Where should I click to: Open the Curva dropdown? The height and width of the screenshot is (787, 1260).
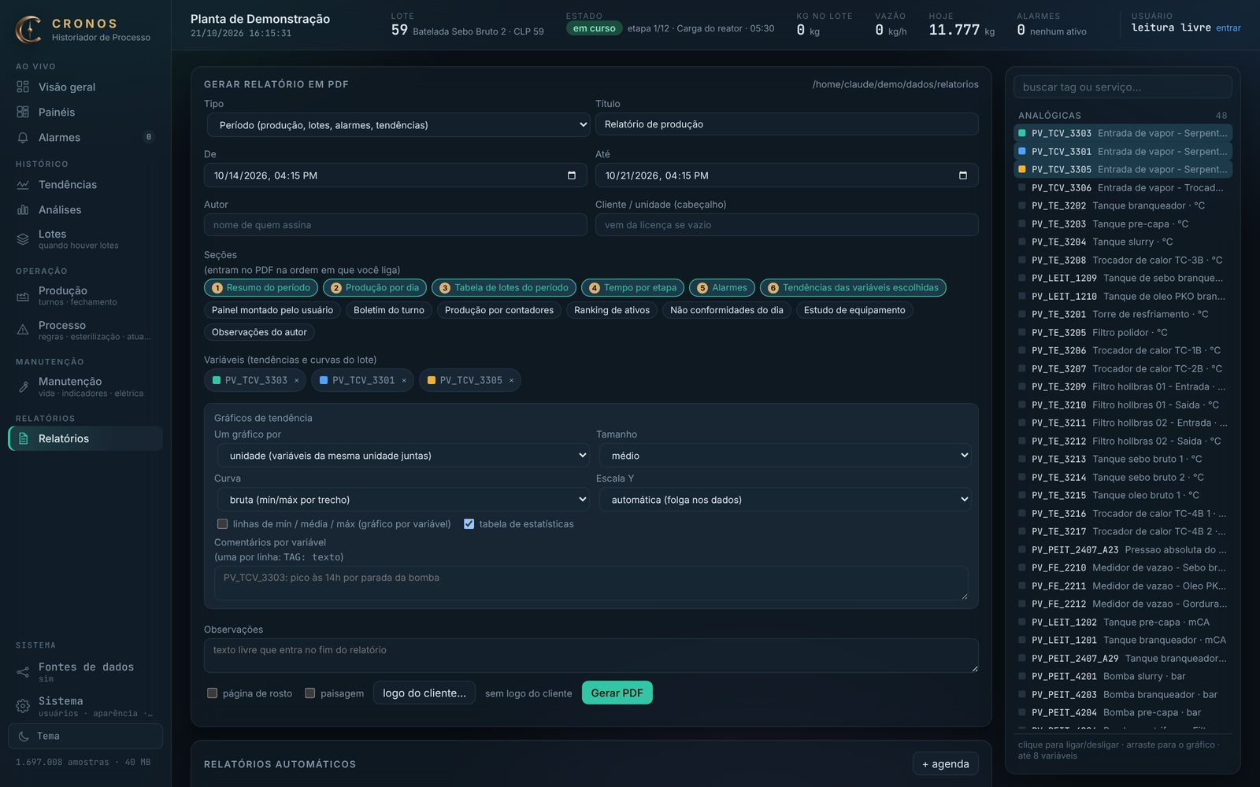[403, 500]
